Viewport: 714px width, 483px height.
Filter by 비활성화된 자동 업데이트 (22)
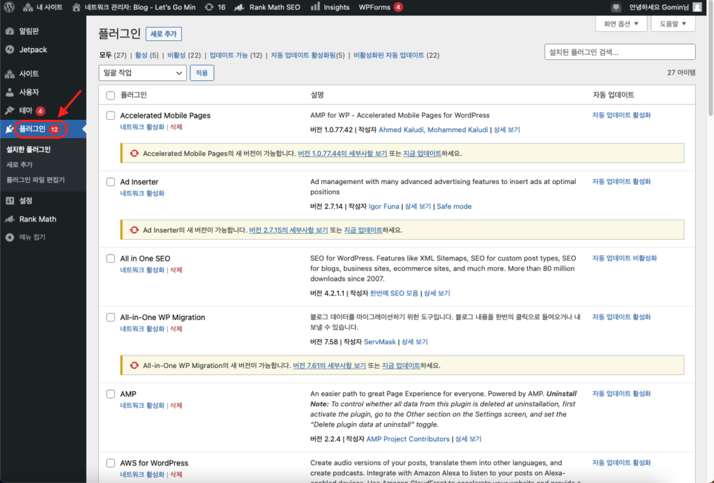[397, 55]
